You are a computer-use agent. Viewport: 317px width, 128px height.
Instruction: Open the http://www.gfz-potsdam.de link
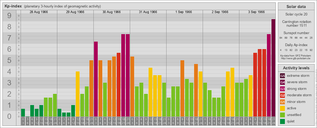[296, 58]
